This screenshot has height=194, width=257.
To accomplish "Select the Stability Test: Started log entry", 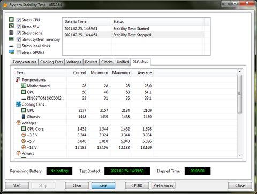I will [x=133, y=29].
